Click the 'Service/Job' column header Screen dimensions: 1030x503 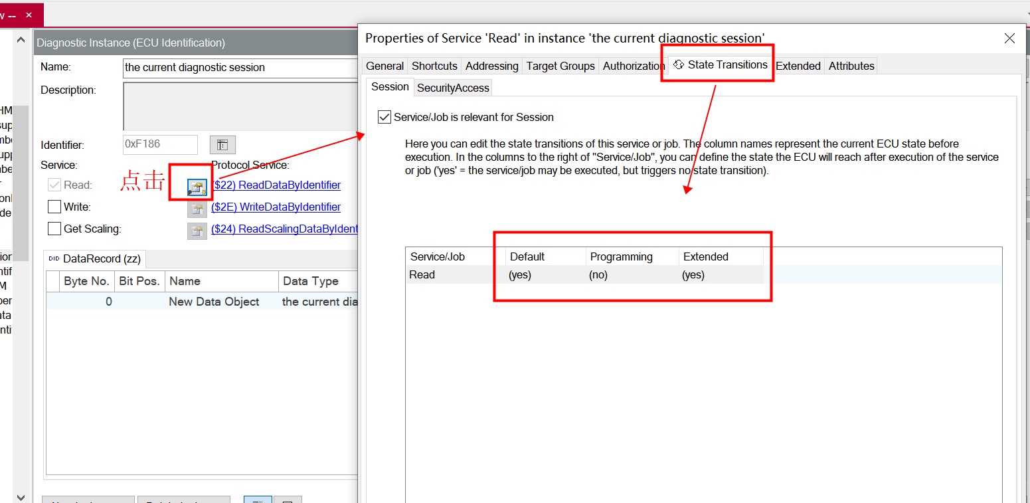pos(455,257)
